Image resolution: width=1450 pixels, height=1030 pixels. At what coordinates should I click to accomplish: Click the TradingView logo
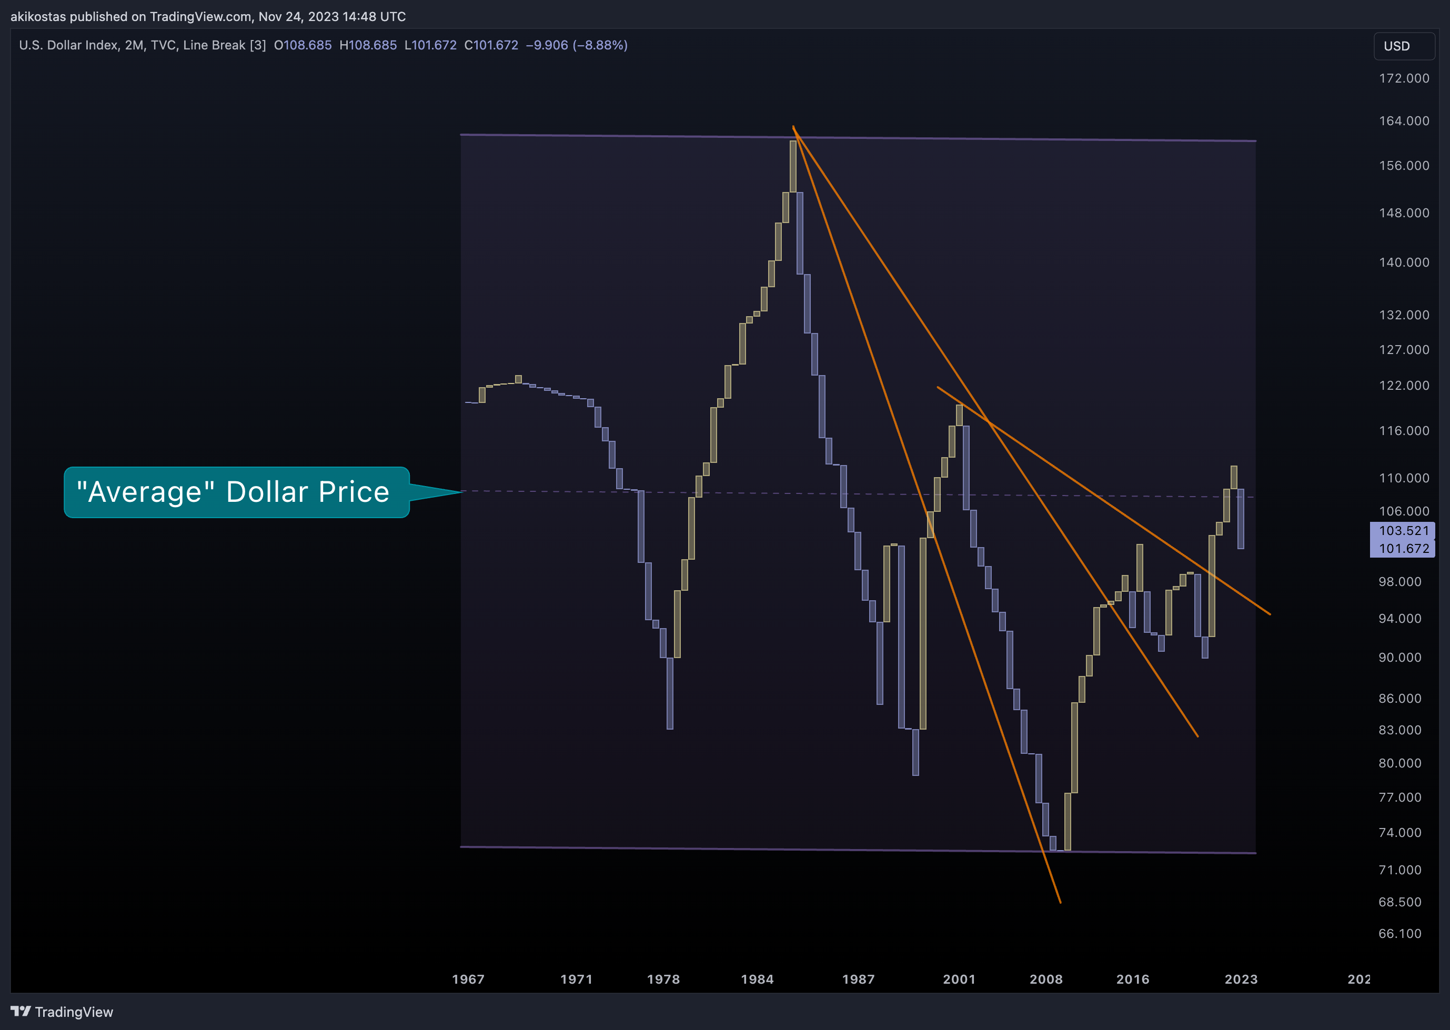click(x=62, y=1012)
